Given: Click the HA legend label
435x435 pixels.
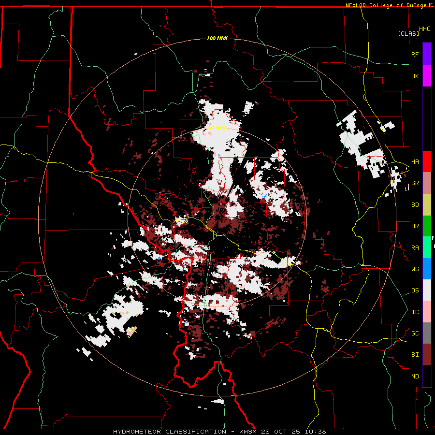Looking at the screenshot, I should [x=415, y=162].
